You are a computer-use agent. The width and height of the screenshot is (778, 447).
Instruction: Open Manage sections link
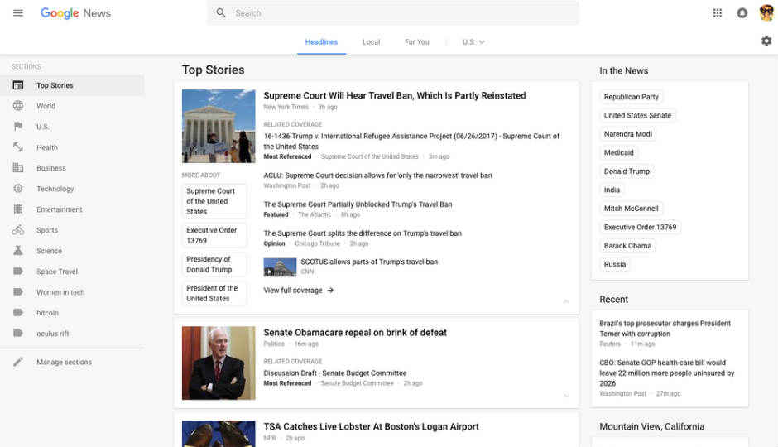coord(64,363)
